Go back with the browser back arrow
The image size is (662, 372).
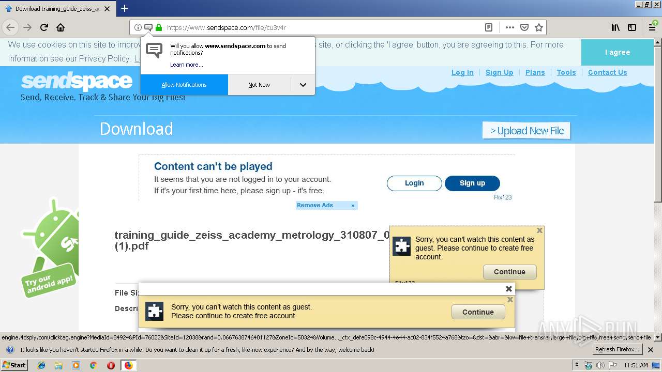click(10, 27)
